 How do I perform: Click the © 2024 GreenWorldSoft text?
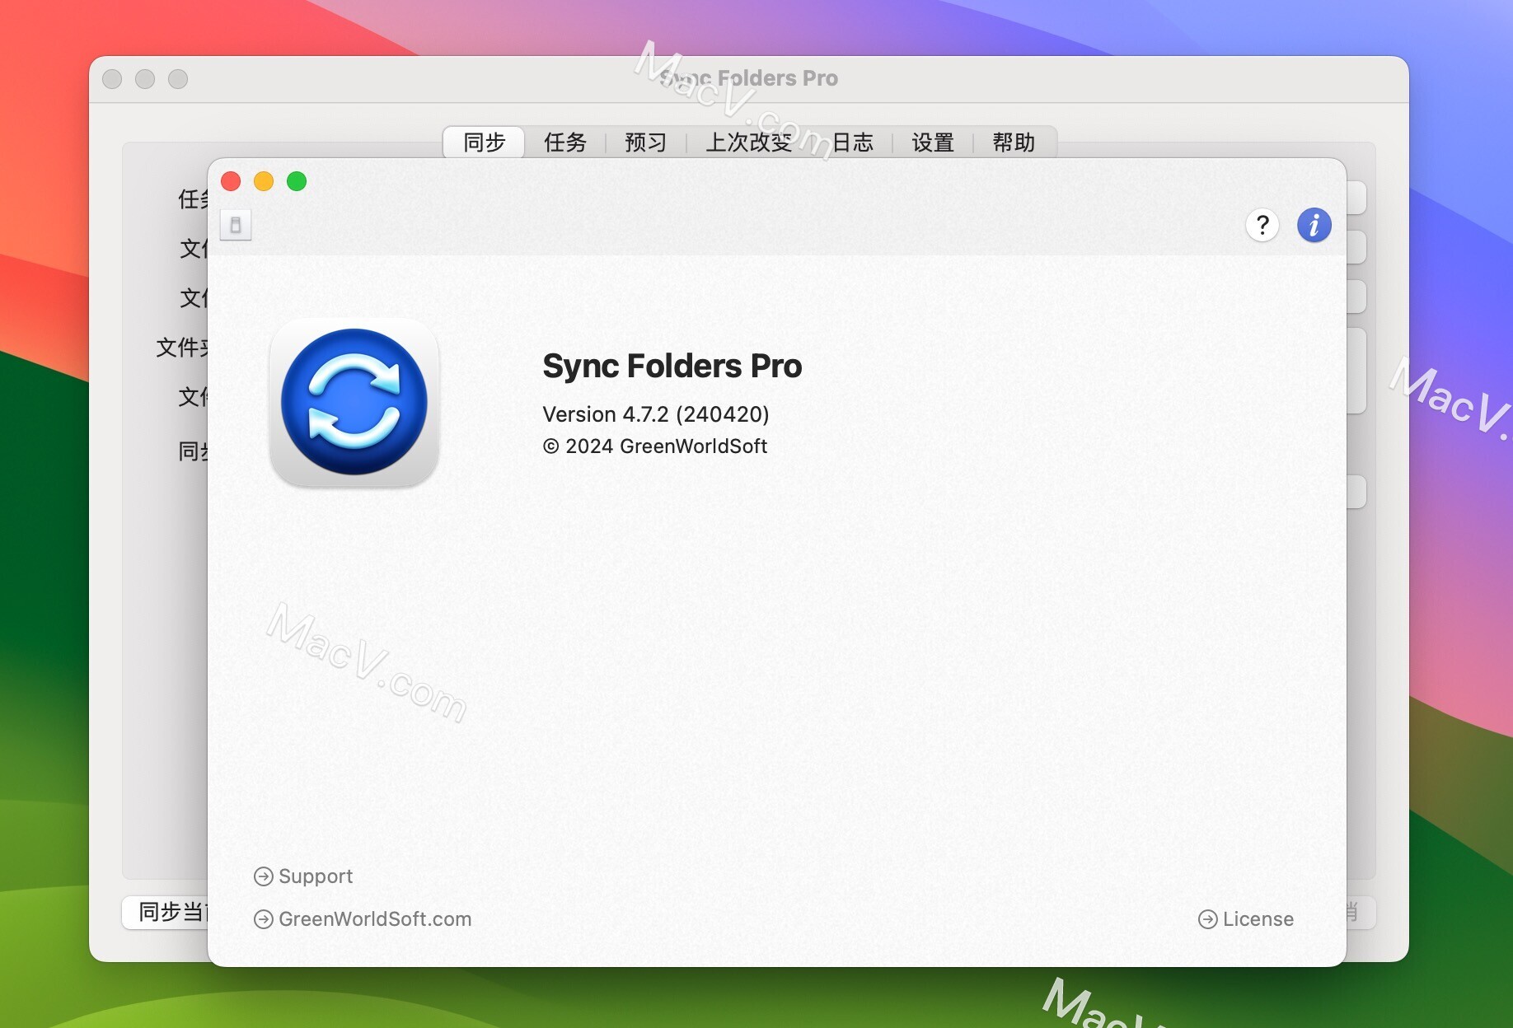coord(655,446)
